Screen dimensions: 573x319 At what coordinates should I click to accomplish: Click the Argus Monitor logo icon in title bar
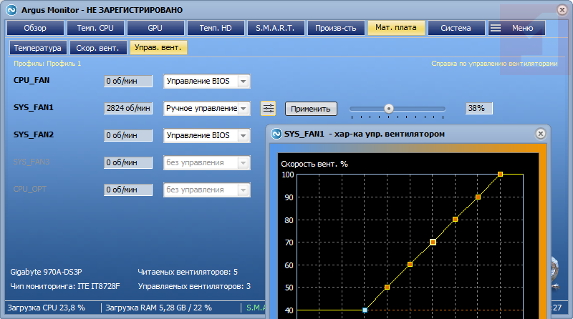(11, 10)
